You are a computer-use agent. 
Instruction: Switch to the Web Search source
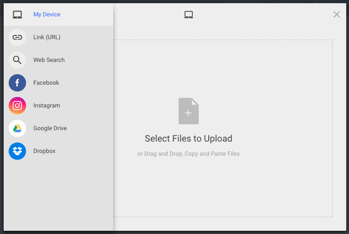point(49,60)
